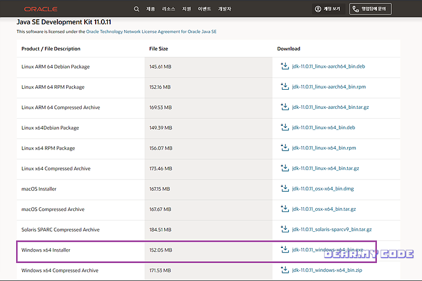Download jdk-11.0.11_windows-x64_bin.zip link
The image size is (422, 281).
(327, 270)
